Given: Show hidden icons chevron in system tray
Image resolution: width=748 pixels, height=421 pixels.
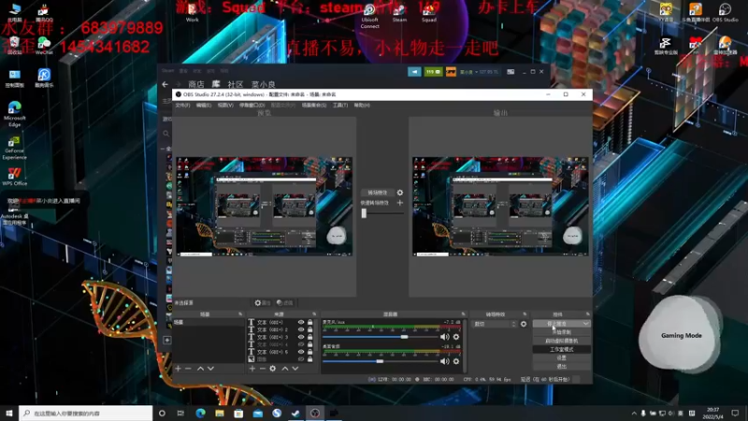Looking at the screenshot, I should [x=634, y=414].
